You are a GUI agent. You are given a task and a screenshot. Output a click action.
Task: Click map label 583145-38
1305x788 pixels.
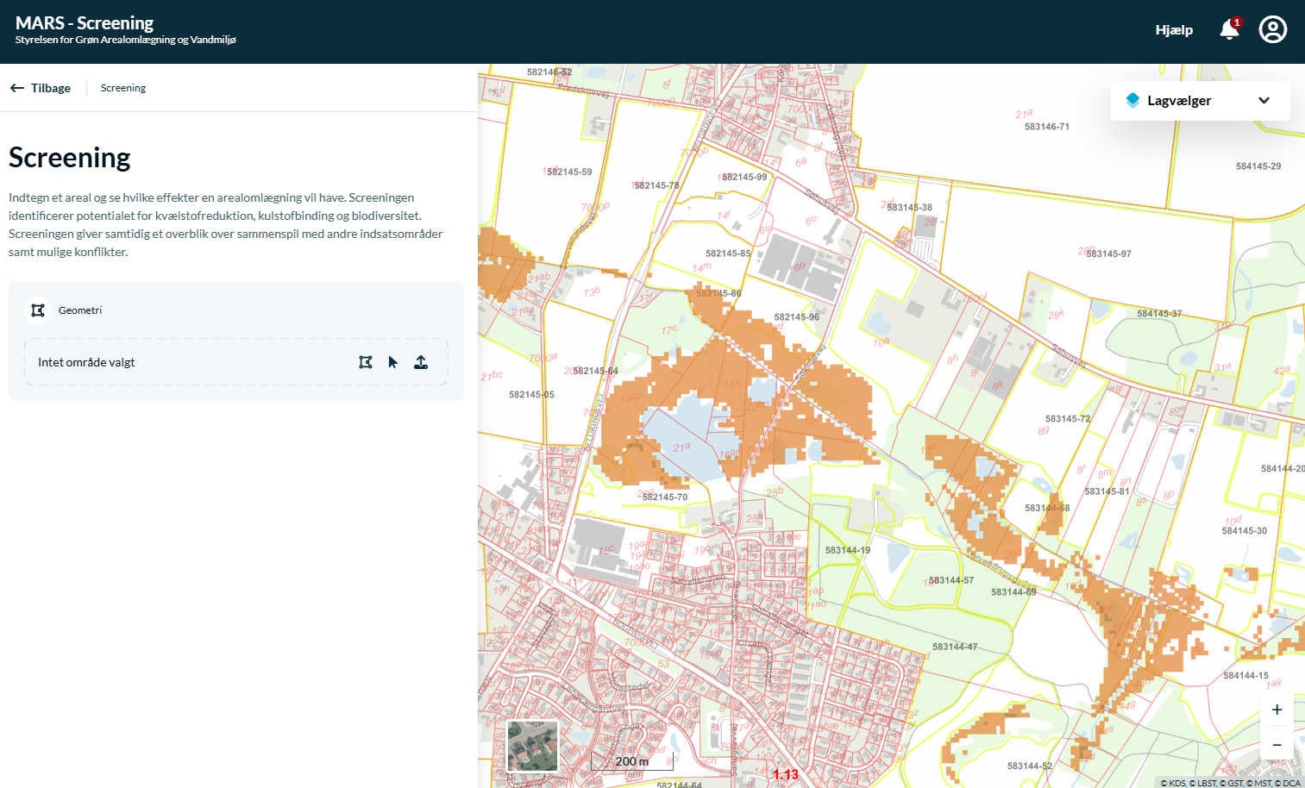pyautogui.click(x=909, y=208)
